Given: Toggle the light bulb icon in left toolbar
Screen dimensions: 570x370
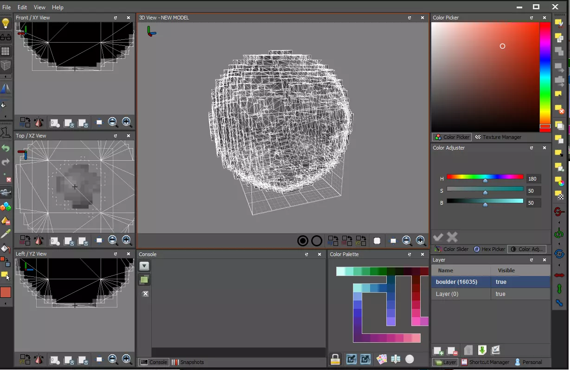Looking at the screenshot, I should pos(6,23).
